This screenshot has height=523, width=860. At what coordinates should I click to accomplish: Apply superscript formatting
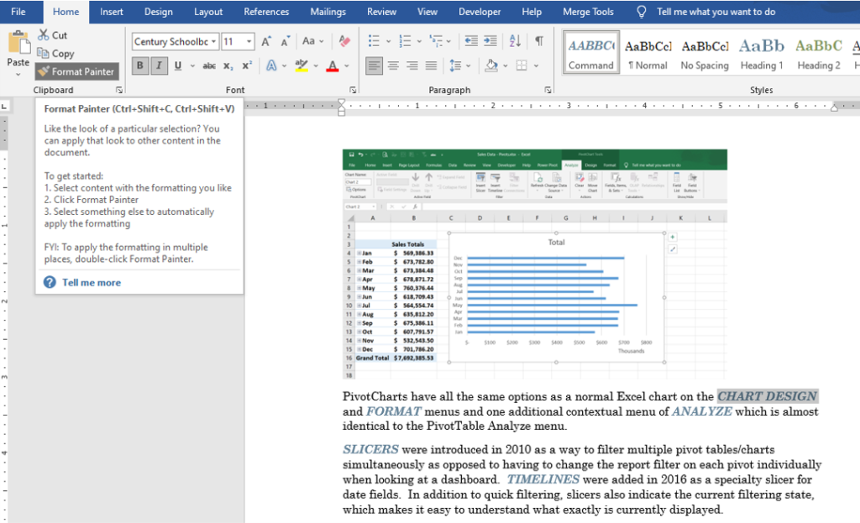click(248, 65)
